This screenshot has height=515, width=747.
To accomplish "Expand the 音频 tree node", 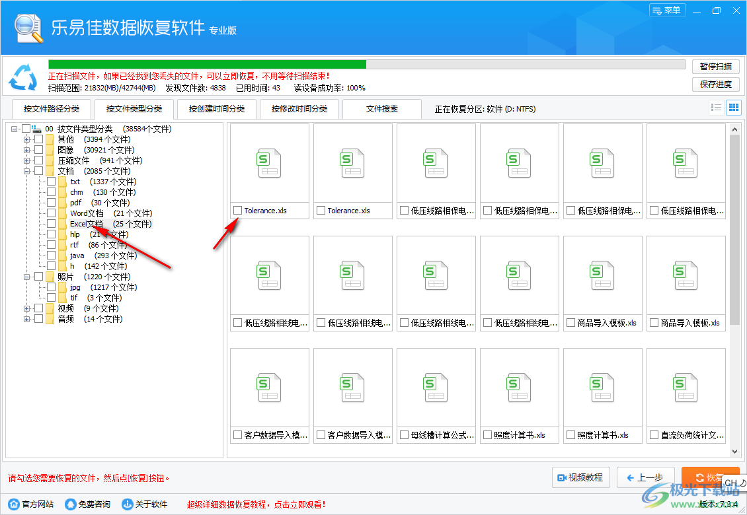I will (26, 319).
